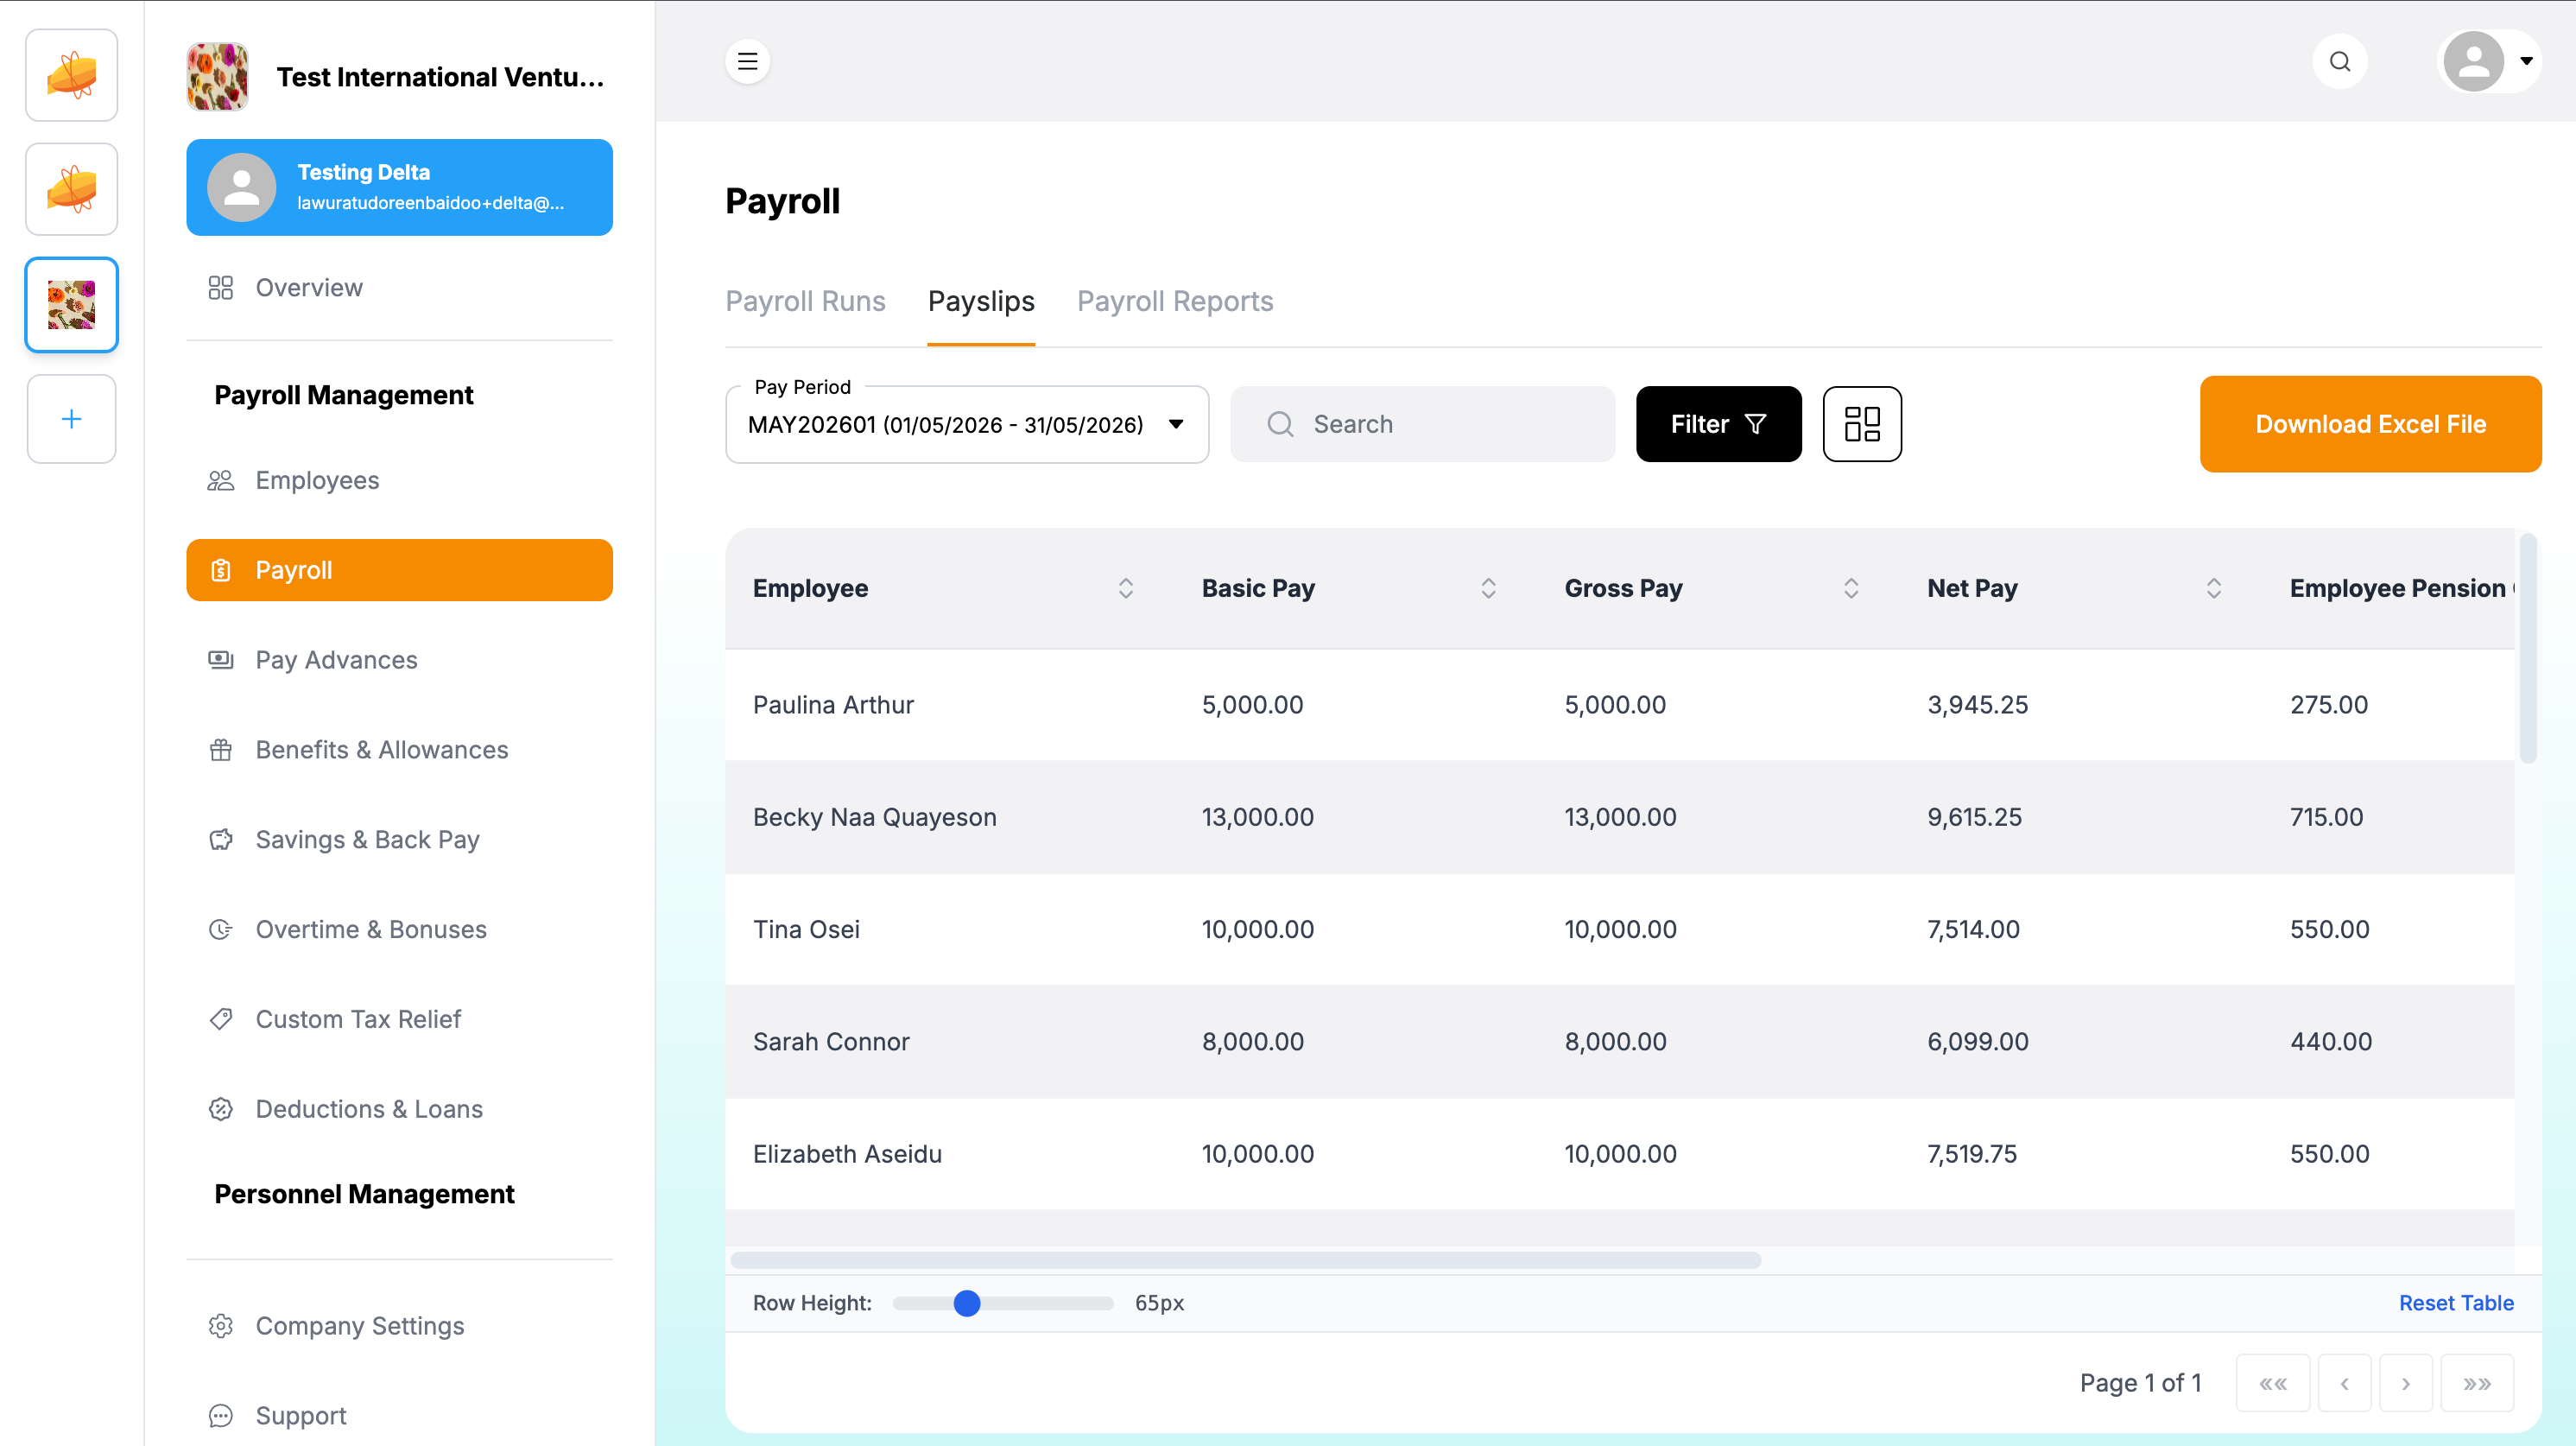
Task: Open Company Settings
Action: pos(399,1326)
